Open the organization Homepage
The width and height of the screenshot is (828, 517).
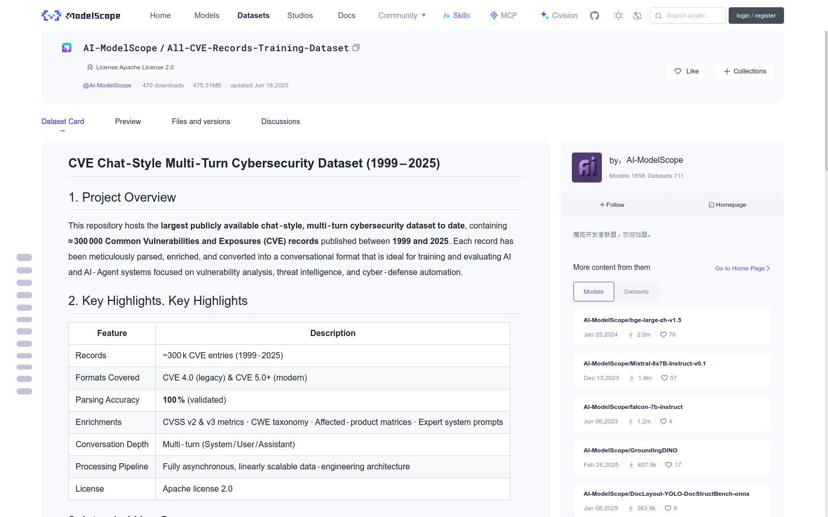coord(727,205)
